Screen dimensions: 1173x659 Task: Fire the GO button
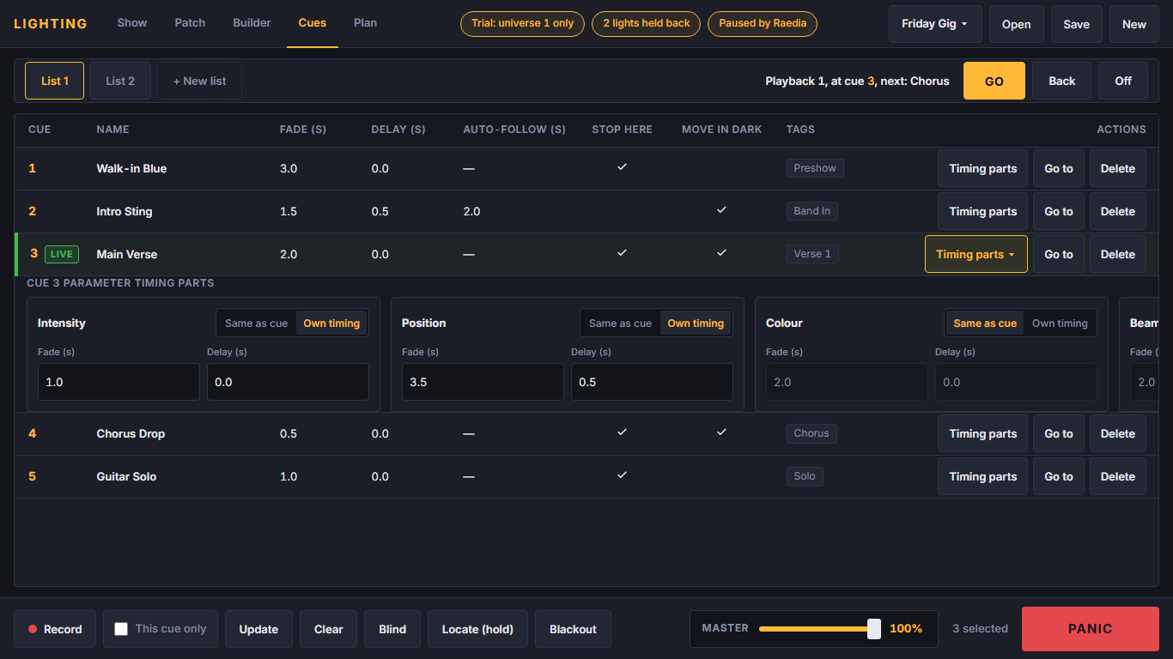point(994,81)
